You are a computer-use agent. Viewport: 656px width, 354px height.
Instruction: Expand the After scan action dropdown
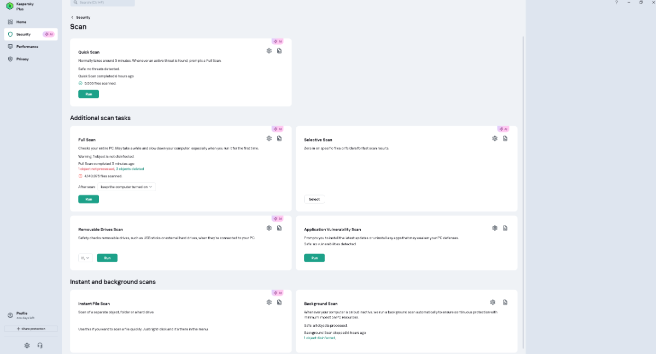click(127, 187)
